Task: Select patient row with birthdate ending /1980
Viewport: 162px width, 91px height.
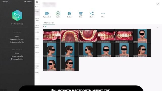Action: (x=37, y=67)
